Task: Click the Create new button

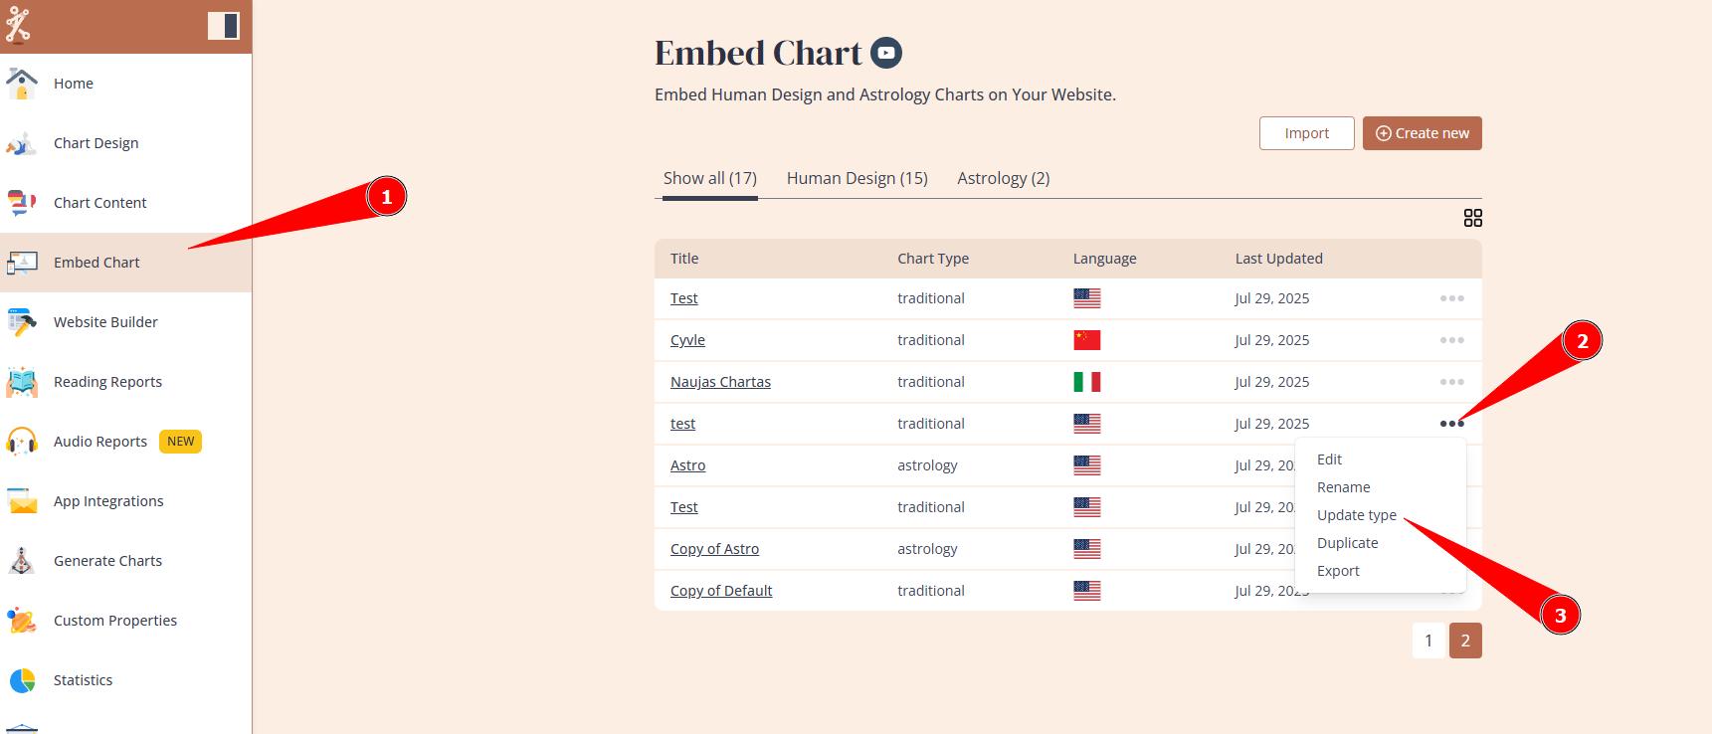Action: coord(1422,133)
